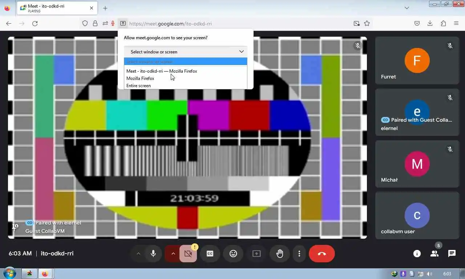Screen dimensions: 465x279
Task: Click muted mic icon on main video
Action: click(x=358, y=46)
